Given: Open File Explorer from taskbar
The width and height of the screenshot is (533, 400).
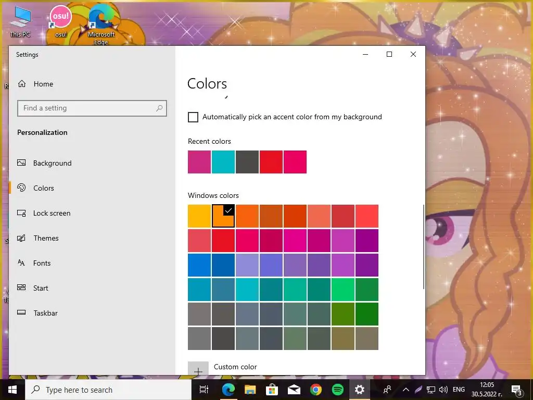Looking at the screenshot, I should tap(250, 390).
